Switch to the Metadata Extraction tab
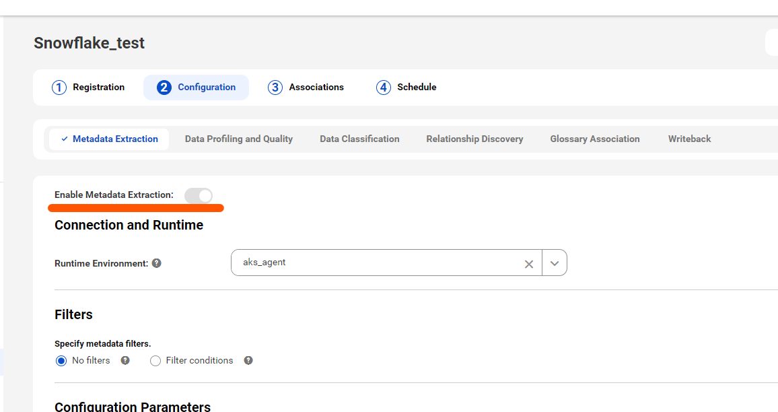Screen dimensions: 778x412 (109, 139)
